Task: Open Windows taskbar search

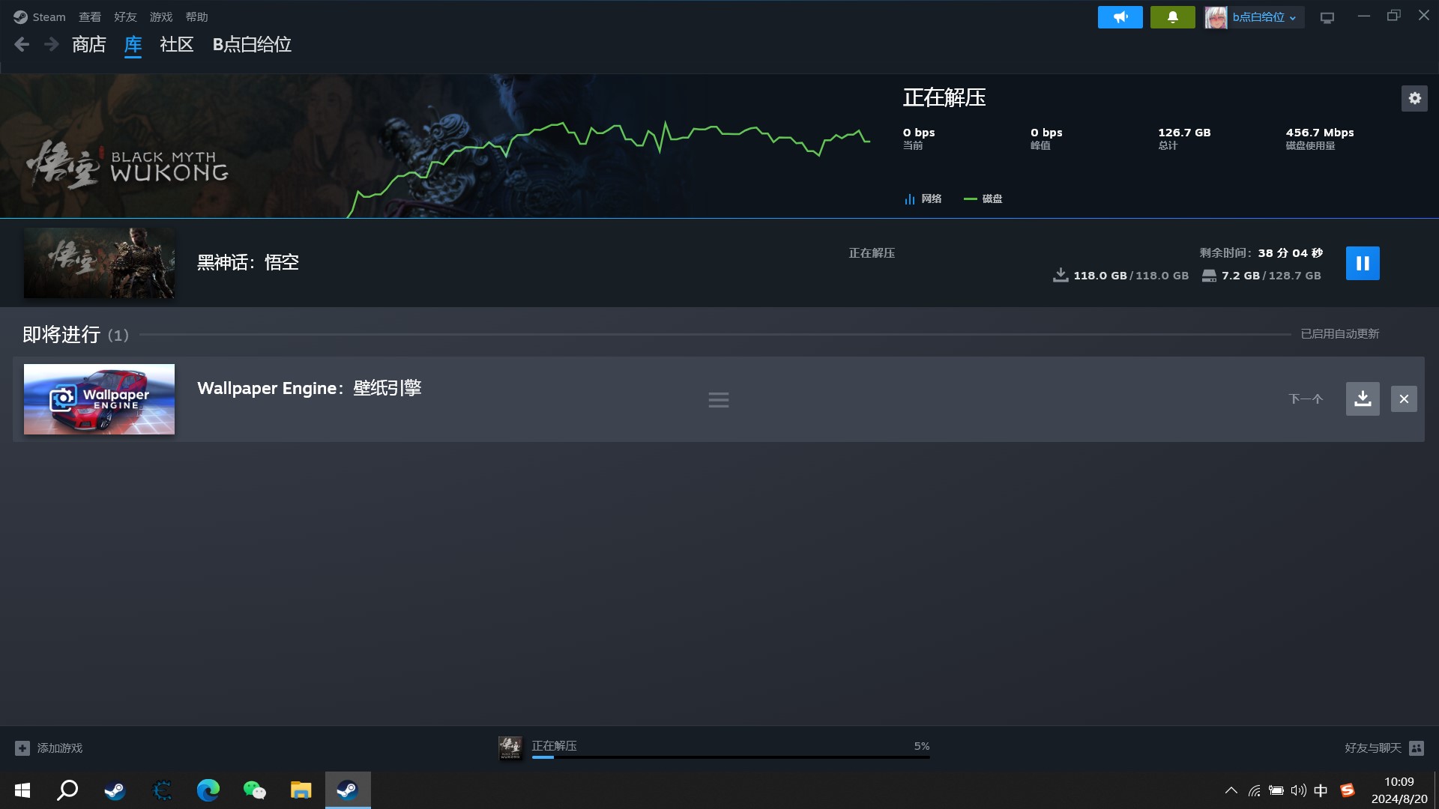Action: [x=68, y=790]
